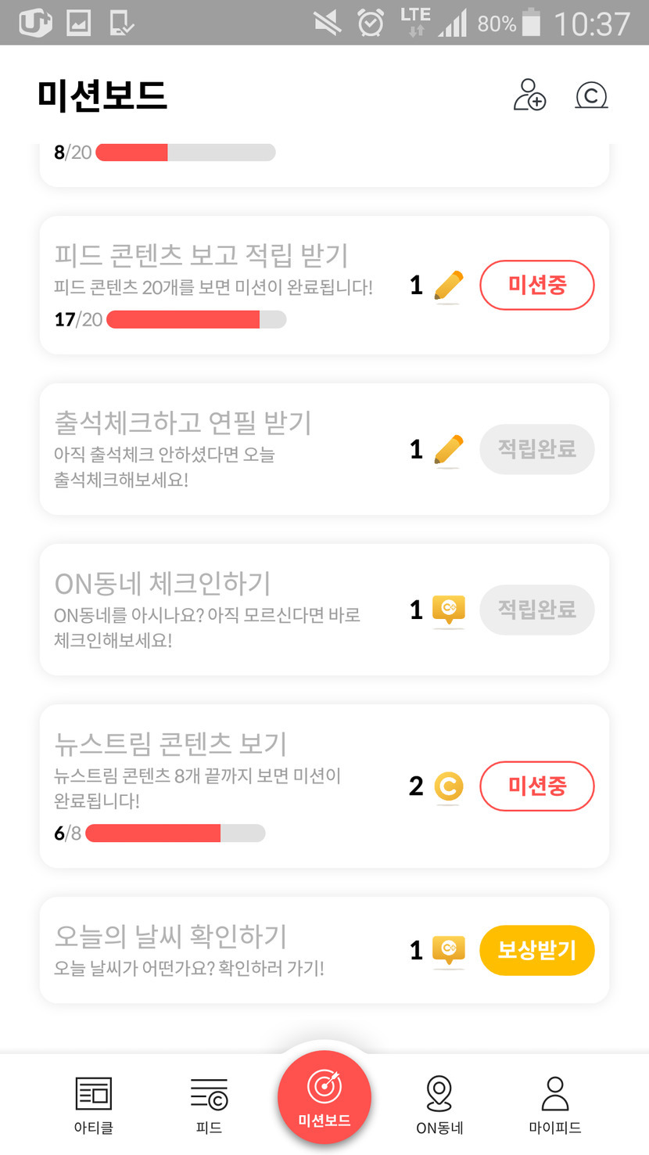Tap the gold coin icon on 뉴스트림 mission

coord(448,786)
